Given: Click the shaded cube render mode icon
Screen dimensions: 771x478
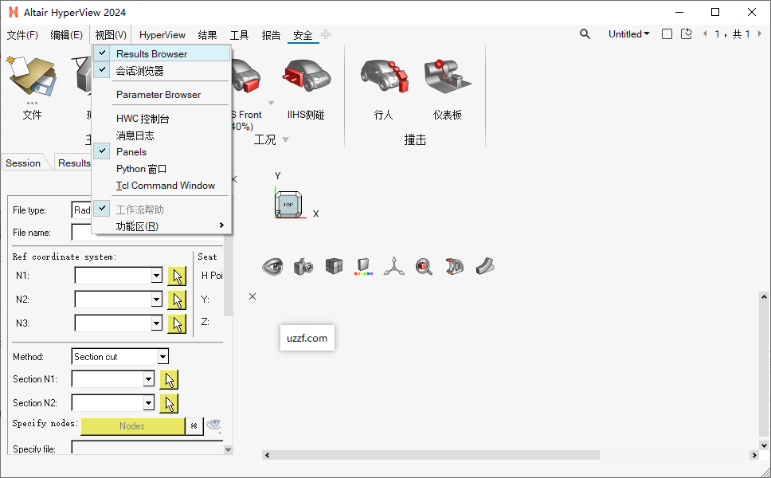Looking at the screenshot, I should (333, 266).
